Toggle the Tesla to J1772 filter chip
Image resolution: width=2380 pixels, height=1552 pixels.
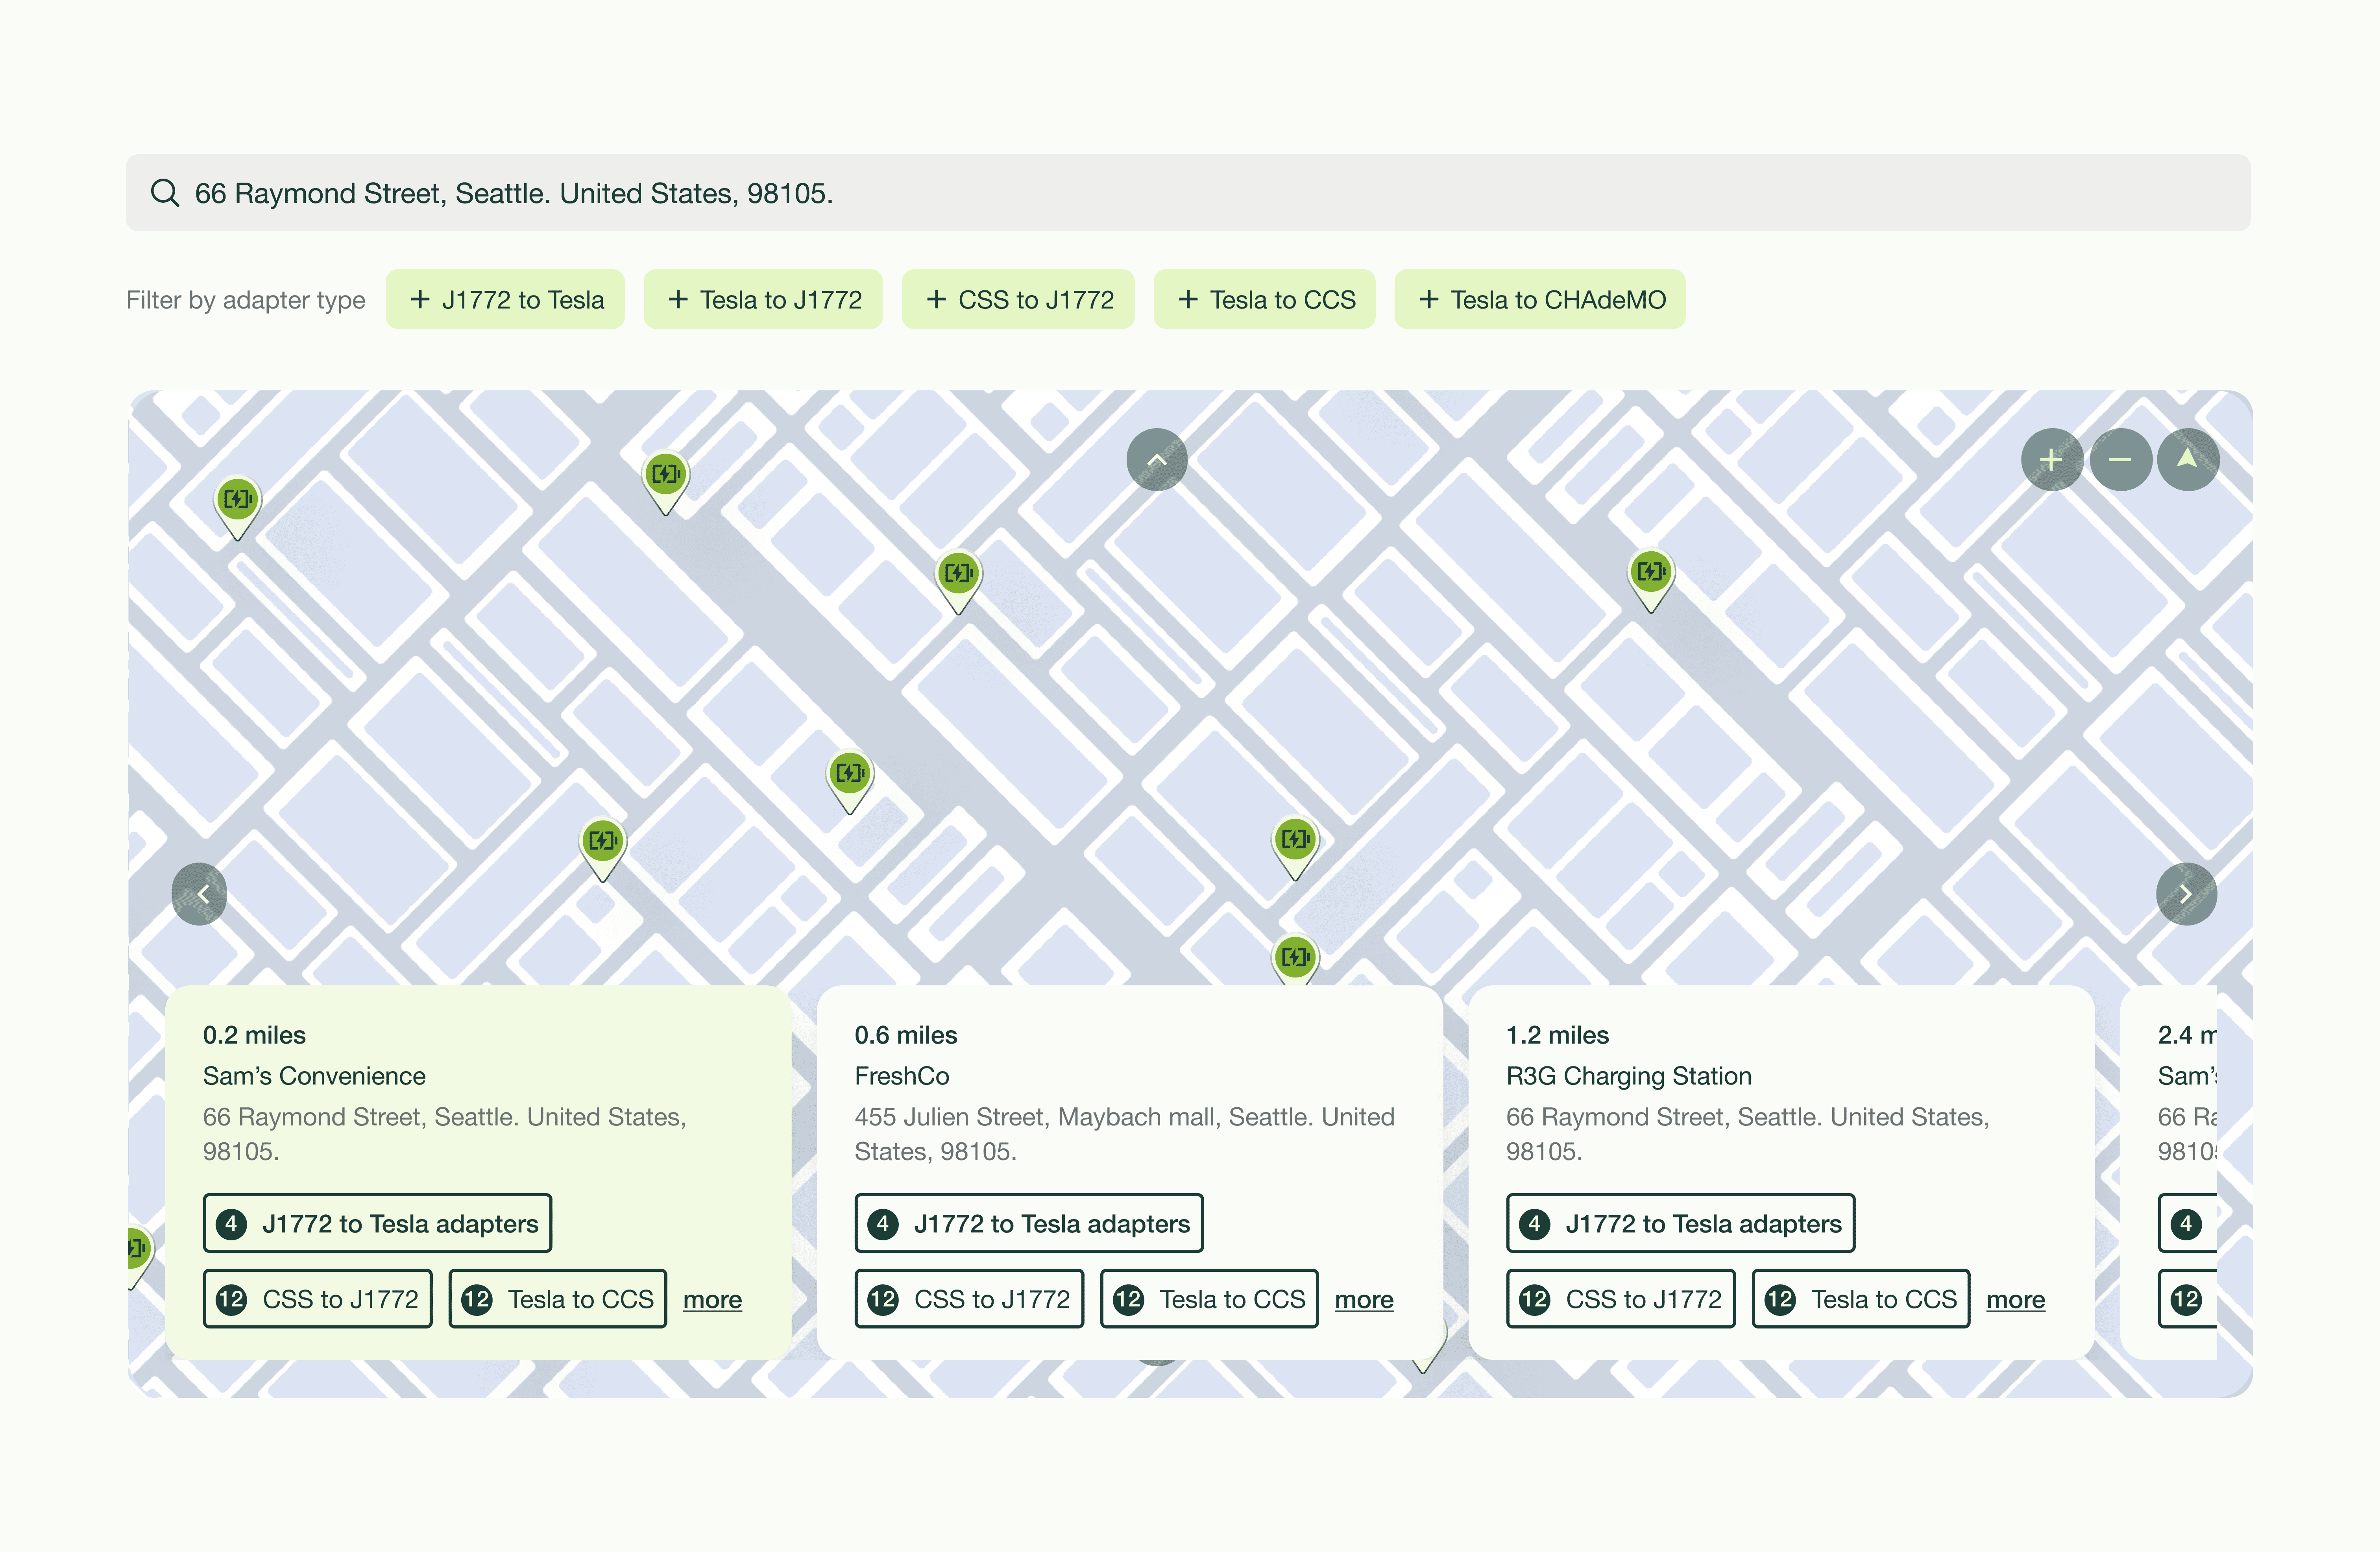point(763,300)
